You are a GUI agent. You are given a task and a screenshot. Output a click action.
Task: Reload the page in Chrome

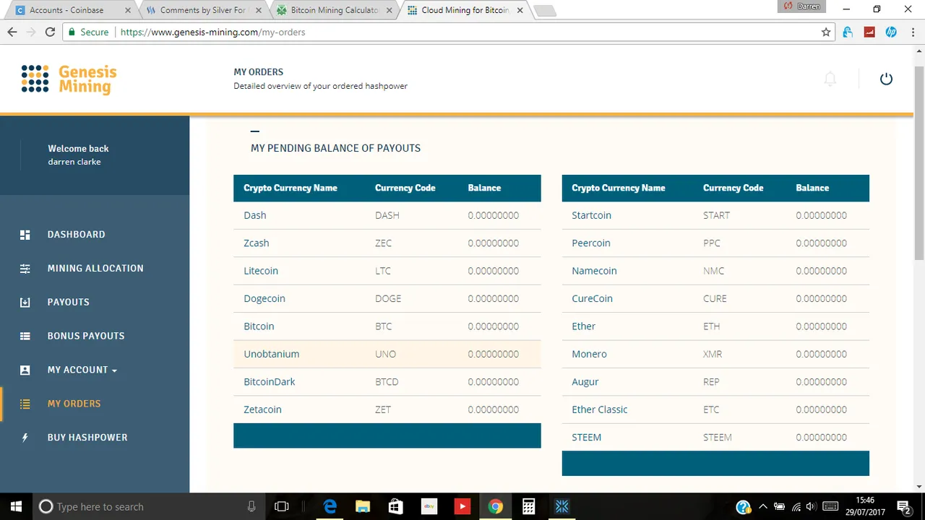50,32
